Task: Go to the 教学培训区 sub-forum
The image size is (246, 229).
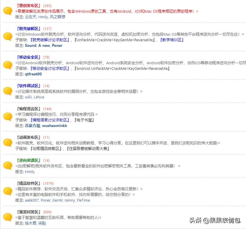Action: point(172,40)
